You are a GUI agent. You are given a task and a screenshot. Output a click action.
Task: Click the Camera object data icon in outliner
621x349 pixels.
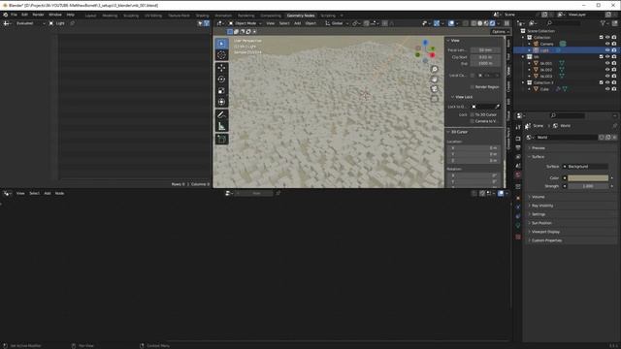click(563, 44)
